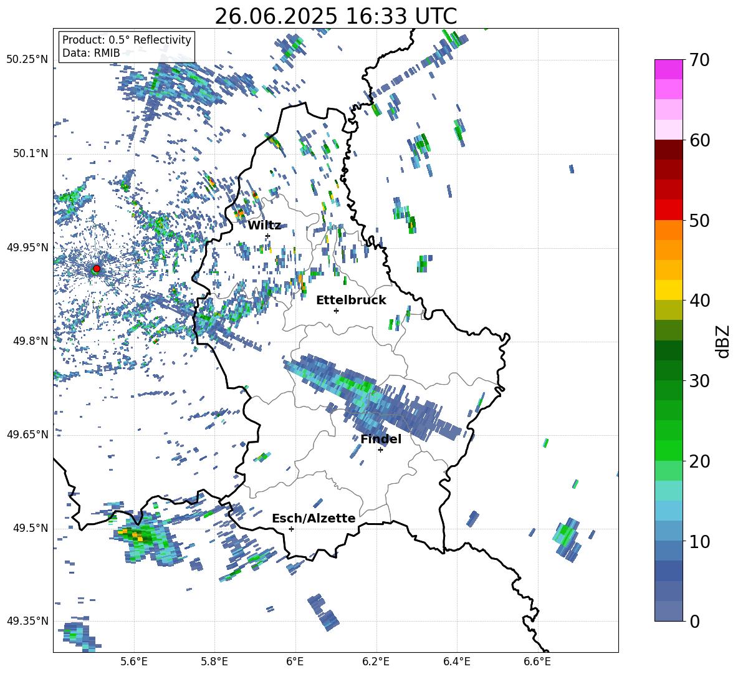Click the Ettelbruck city label
Viewport: 738px width, 674px height.
[x=351, y=301]
